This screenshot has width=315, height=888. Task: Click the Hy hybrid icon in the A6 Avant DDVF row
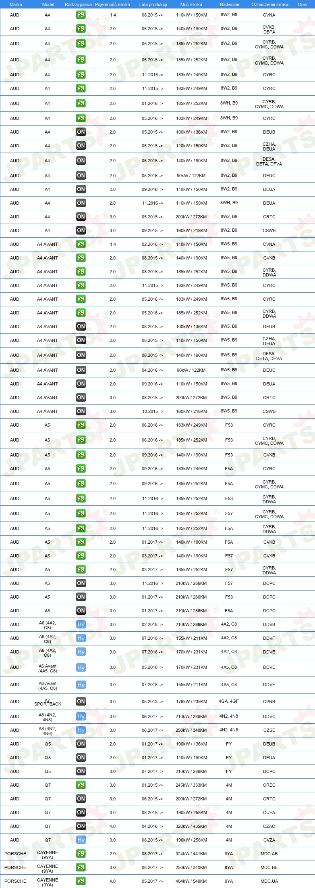tap(81, 685)
